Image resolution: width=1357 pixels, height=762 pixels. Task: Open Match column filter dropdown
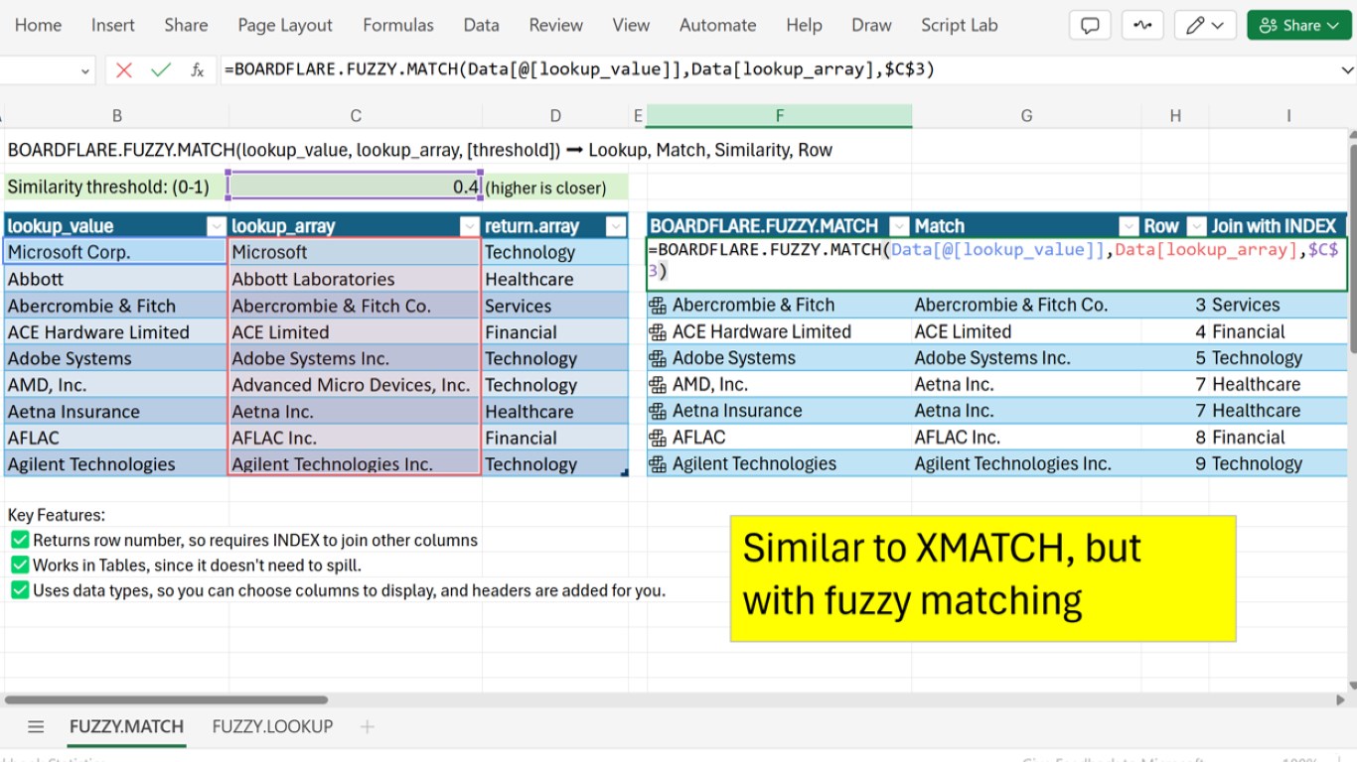point(1129,225)
